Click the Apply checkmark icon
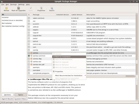 tap(31, 8)
